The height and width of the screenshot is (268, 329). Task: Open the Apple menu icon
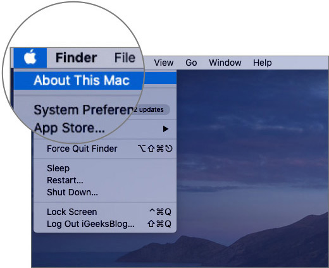point(30,58)
